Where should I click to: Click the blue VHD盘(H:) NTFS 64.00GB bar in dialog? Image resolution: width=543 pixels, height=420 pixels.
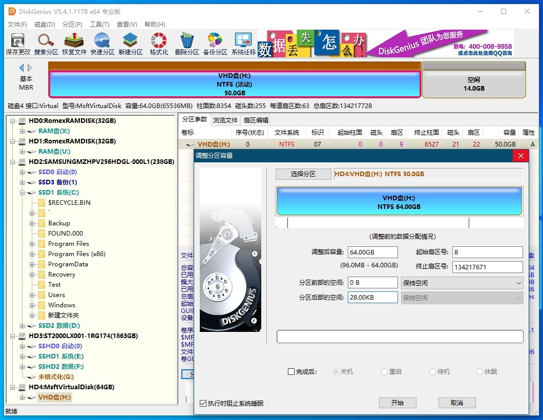399,201
